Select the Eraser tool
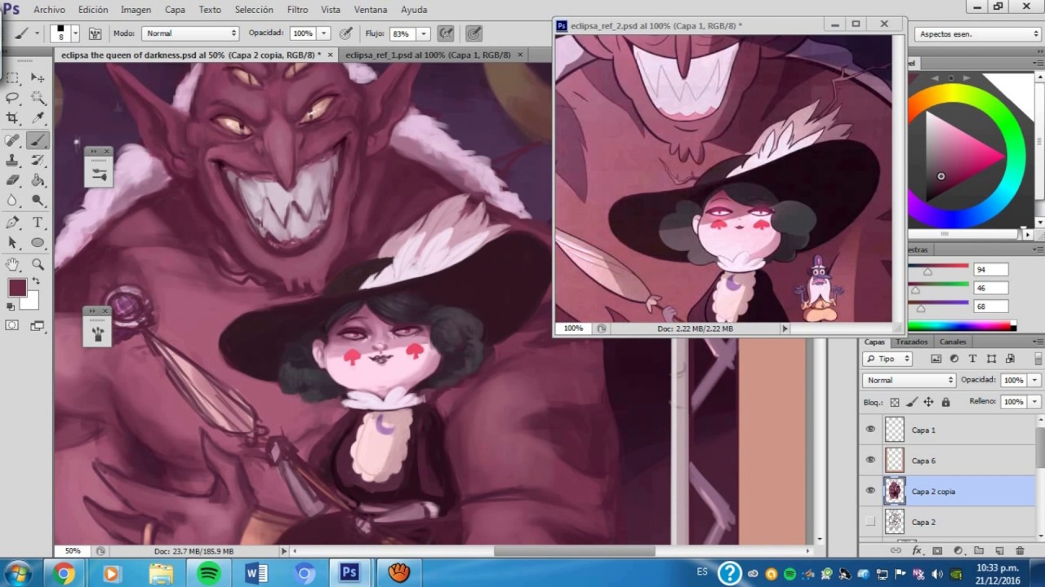Viewport: 1045px width, 587px height. [x=13, y=180]
